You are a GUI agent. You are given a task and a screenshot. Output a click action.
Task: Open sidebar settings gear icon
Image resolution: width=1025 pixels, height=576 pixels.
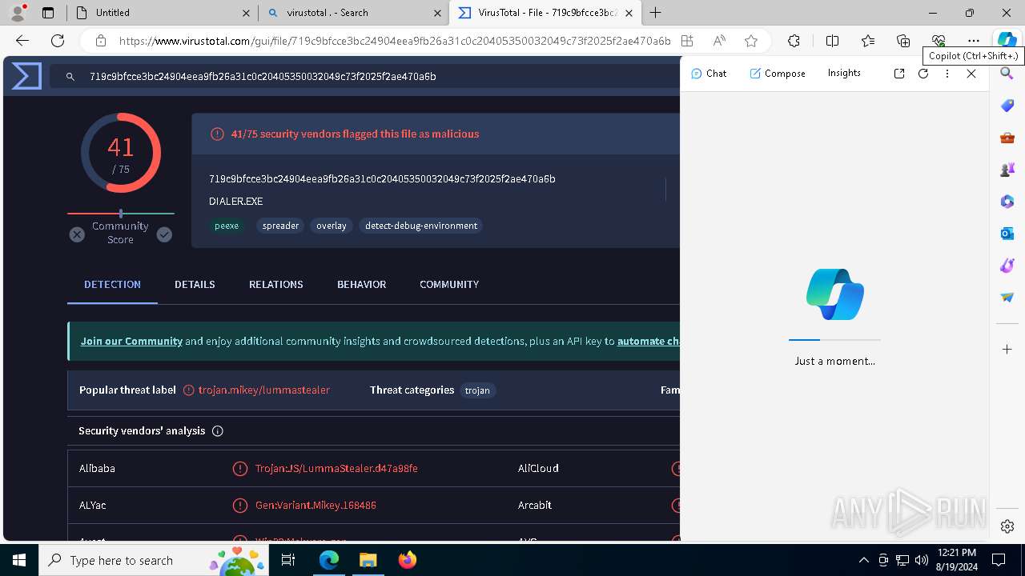pos(1007,526)
